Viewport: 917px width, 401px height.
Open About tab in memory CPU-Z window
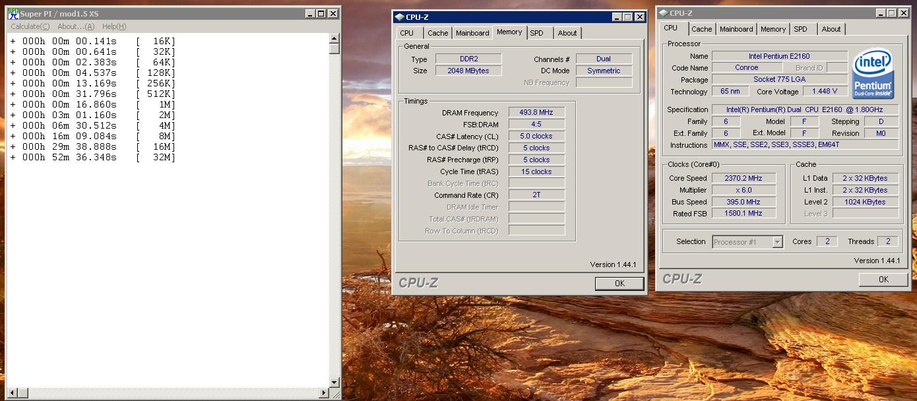click(567, 33)
